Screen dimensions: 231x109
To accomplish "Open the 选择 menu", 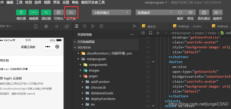I will [x=38, y=2].
